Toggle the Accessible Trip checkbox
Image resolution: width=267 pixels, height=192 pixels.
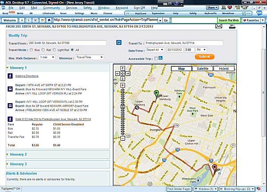[x=156, y=58]
